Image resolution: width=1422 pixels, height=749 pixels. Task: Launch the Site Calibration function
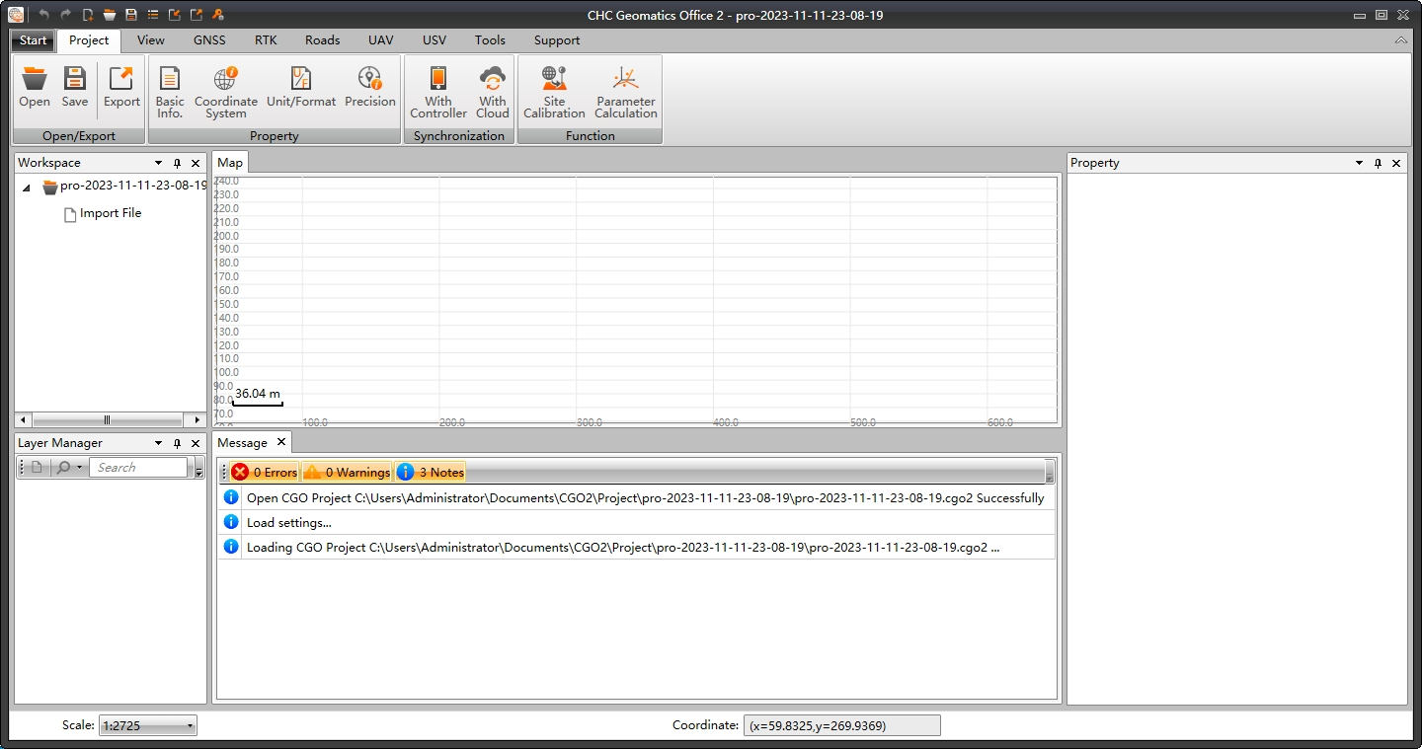click(554, 93)
